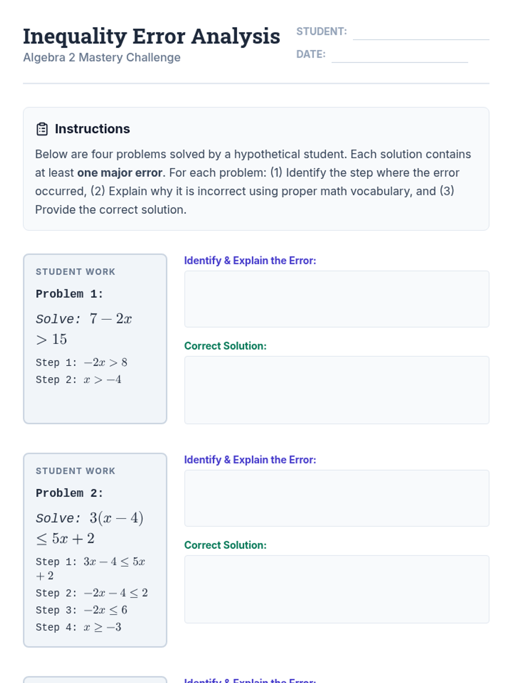Click Problem 2 error explanation box
This screenshot has height=683, width=512.
click(x=337, y=498)
